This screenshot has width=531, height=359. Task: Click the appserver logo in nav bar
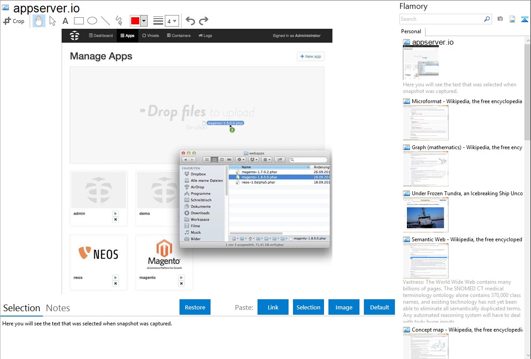tap(74, 35)
